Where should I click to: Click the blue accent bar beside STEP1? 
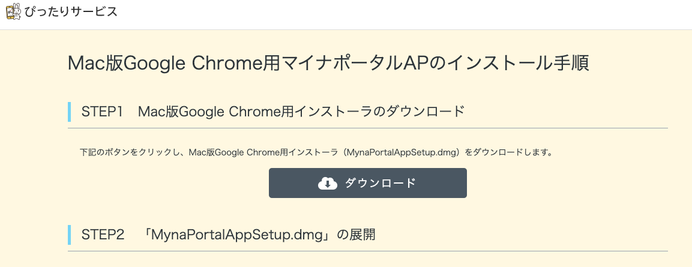tap(69, 112)
